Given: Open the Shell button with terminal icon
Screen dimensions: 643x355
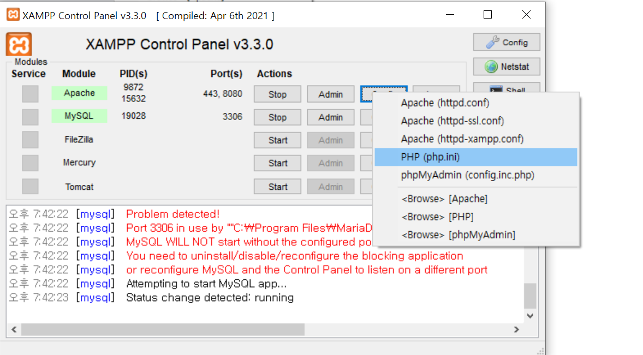Looking at the screenshot, I should (x=507, y=88).
